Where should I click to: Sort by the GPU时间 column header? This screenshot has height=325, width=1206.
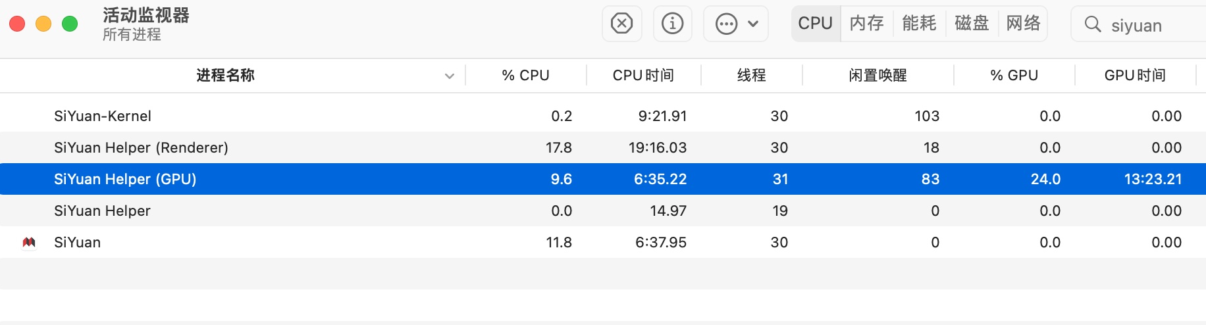click(1135, 75)
